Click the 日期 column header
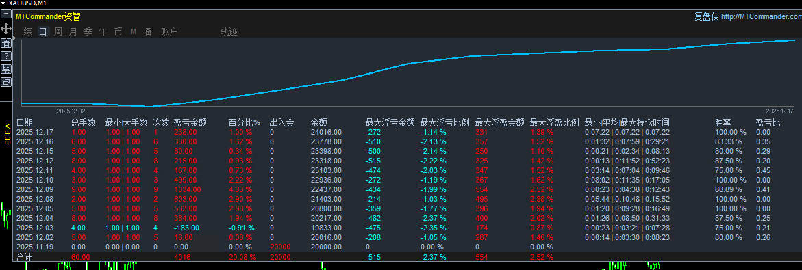The width and height of the screenshot is (802, 270). pos(25,122)
